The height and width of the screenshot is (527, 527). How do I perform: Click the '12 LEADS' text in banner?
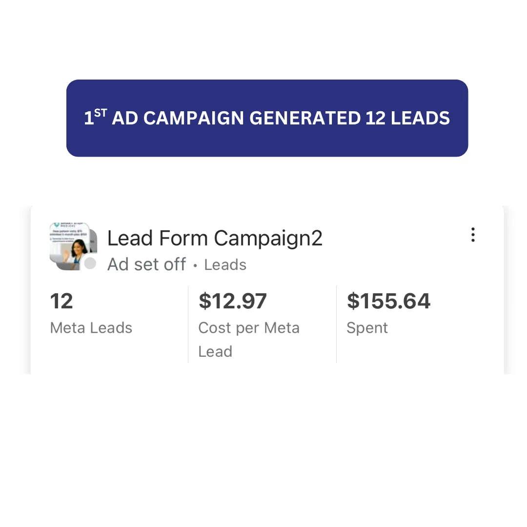point(407,118)
